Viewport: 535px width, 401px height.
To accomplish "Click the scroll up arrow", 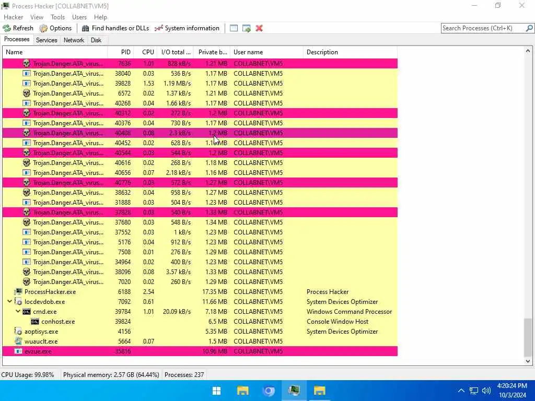I will pyautogui.click(x=528, y=51).
